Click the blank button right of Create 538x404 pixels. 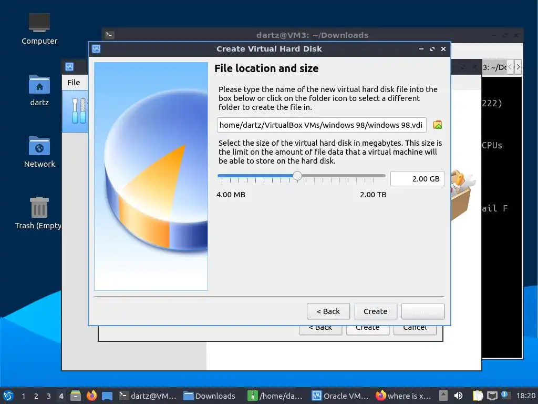(x=423, y=311)
